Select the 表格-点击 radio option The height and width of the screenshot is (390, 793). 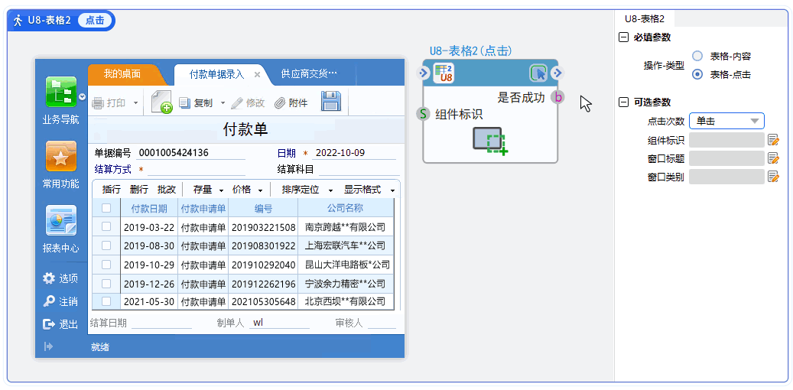697,74
